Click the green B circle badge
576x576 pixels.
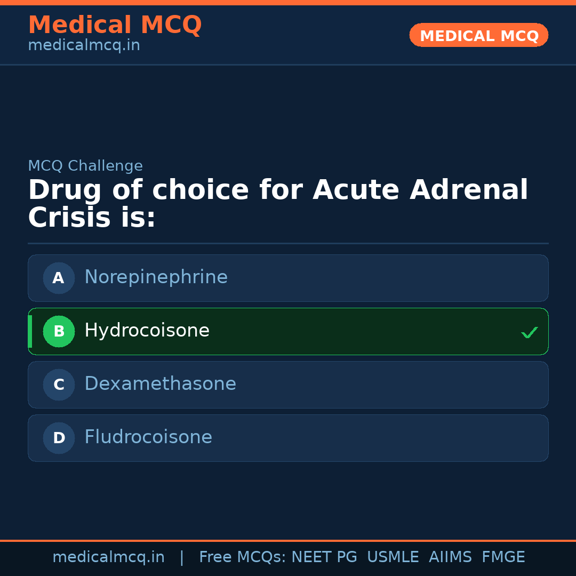(x=59, y=331)
